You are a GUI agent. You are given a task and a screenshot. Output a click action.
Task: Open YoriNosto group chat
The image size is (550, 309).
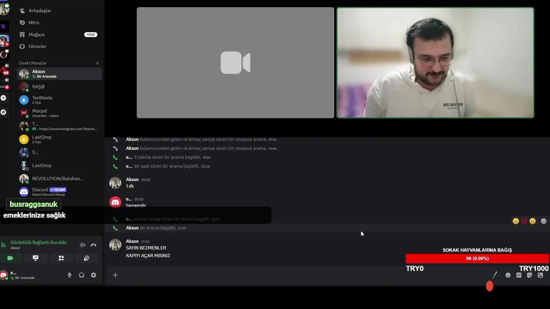coord(59,100)
